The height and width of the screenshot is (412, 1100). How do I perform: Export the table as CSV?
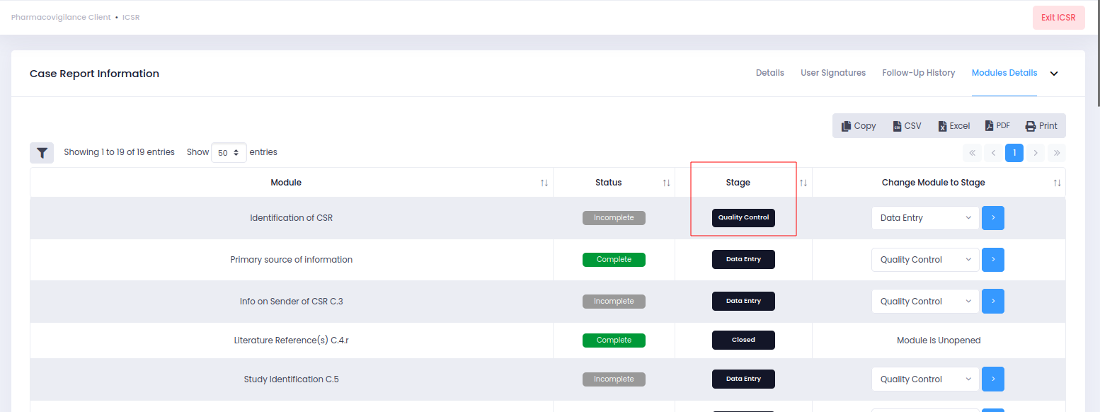(x=907, y=126)
